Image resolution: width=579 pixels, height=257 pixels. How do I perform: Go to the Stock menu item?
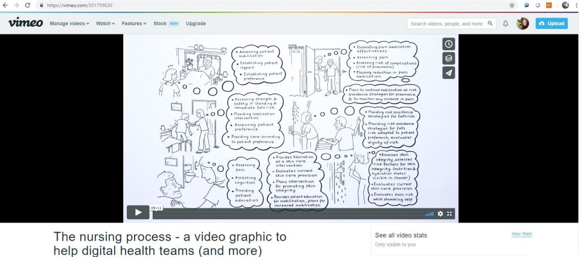click(160, 24)
